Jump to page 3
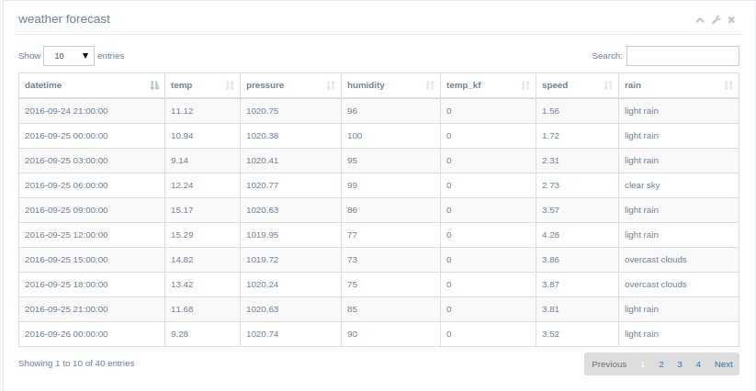The image size is (756, 391). (680, 364)
